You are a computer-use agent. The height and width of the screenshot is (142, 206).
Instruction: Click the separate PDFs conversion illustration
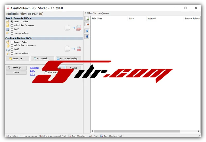(73, 28)
